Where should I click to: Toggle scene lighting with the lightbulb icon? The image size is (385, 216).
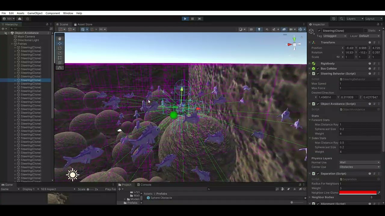pyautogui.click(x=259, y=29)
